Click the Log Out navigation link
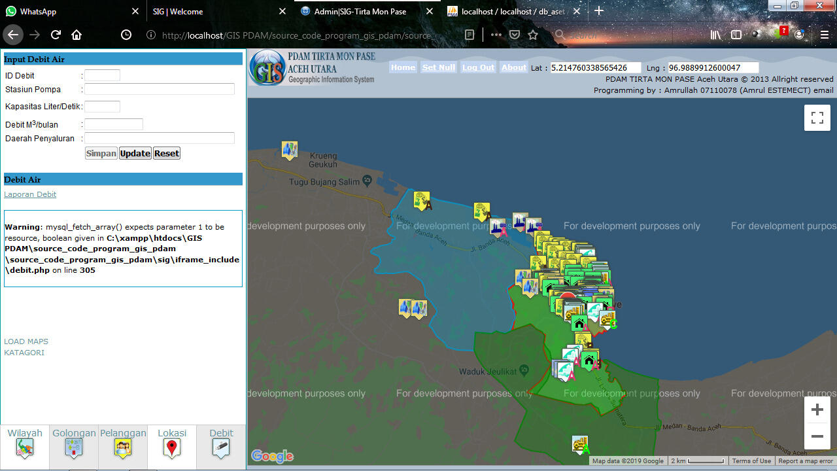The width and height of the screenshot is (837, 471). [x=478, y=67]
